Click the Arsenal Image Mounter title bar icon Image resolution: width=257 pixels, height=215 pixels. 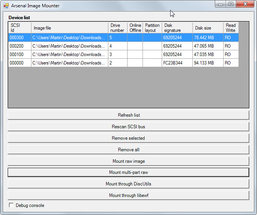click(x=6, y=6)
